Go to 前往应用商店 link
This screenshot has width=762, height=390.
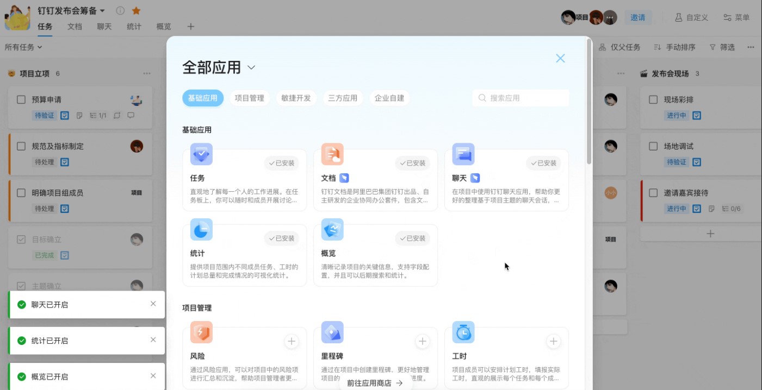tap(375, 383)
